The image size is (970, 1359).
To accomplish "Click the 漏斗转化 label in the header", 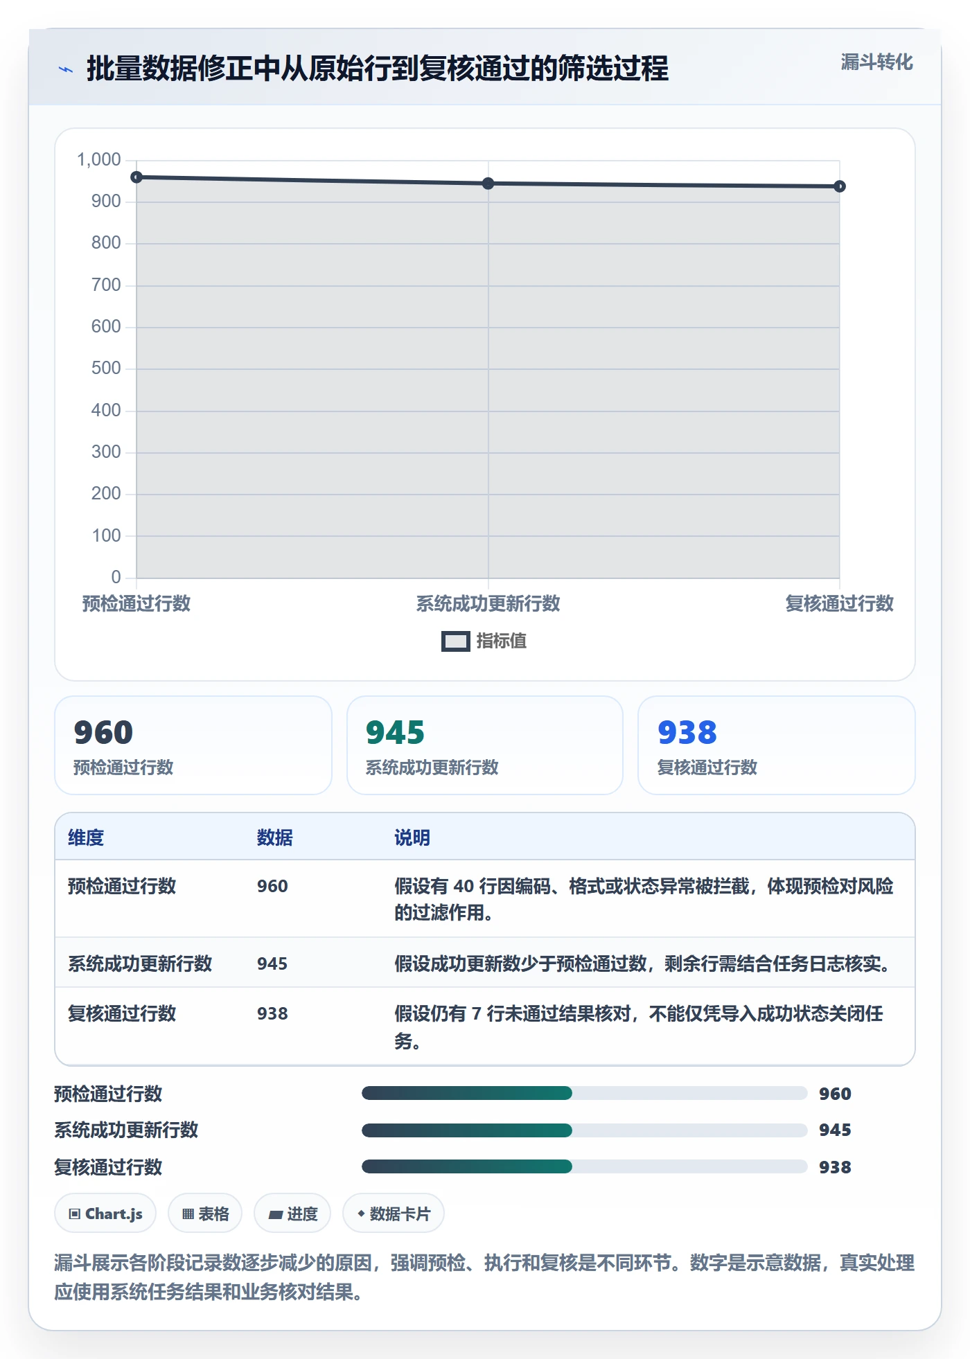I will click(x=876, y=62).
